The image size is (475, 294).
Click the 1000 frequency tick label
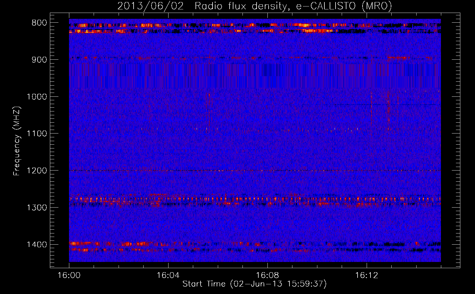[37, 97]
